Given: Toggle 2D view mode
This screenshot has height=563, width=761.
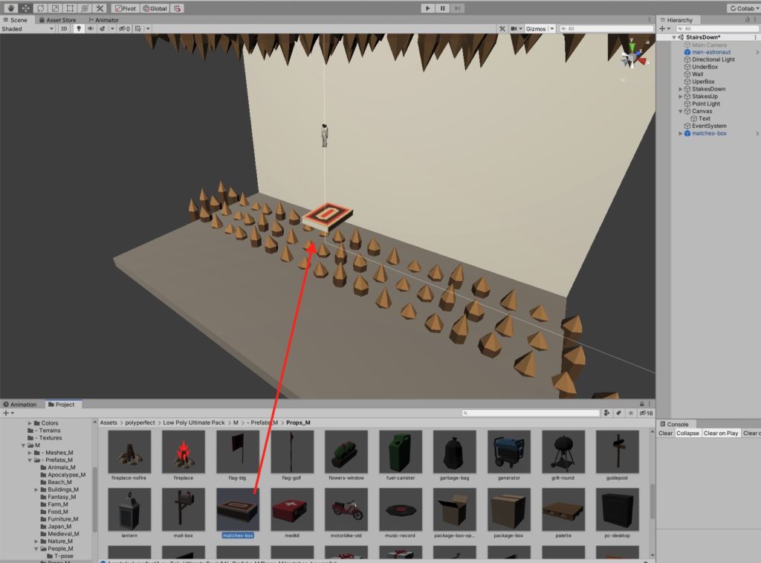Looking at the screenshot, I should pyautogui.click(x=64, y=29).
